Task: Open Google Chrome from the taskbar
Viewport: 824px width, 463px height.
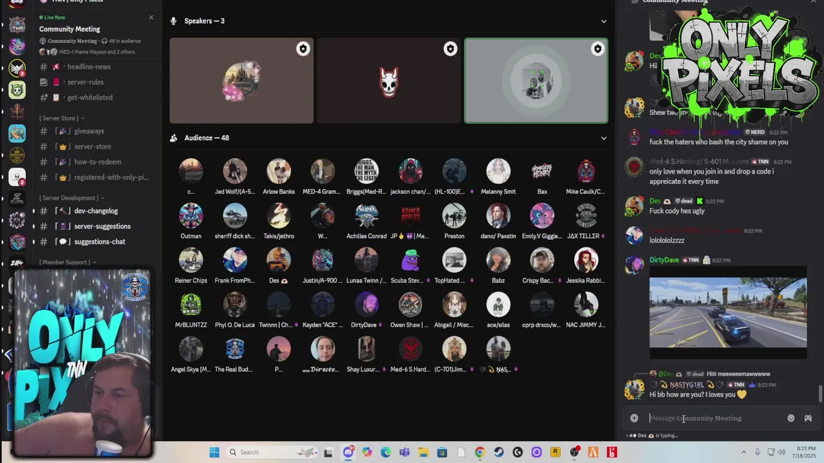Action: pos(480,452)
